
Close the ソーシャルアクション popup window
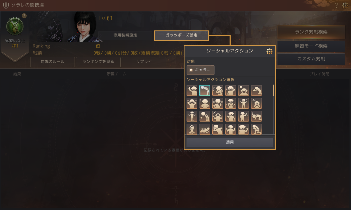(x=269, y=51)
